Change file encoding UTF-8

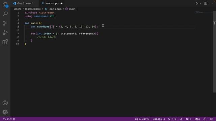click(172, 119)
